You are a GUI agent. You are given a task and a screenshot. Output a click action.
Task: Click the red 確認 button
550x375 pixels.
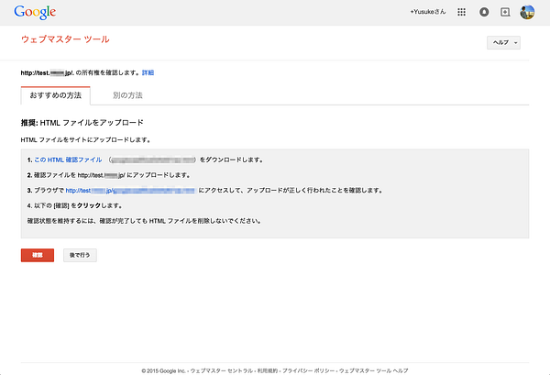tap(38, 255)
